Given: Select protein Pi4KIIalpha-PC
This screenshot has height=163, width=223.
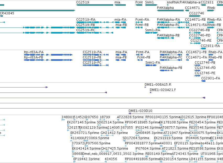Looking at the screenshot, I should tap(171, 57).
